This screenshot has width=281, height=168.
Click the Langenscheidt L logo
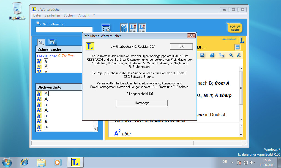coord(242,40)
